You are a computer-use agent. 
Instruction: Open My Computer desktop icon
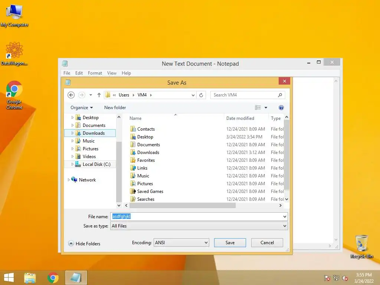point(14,16)
